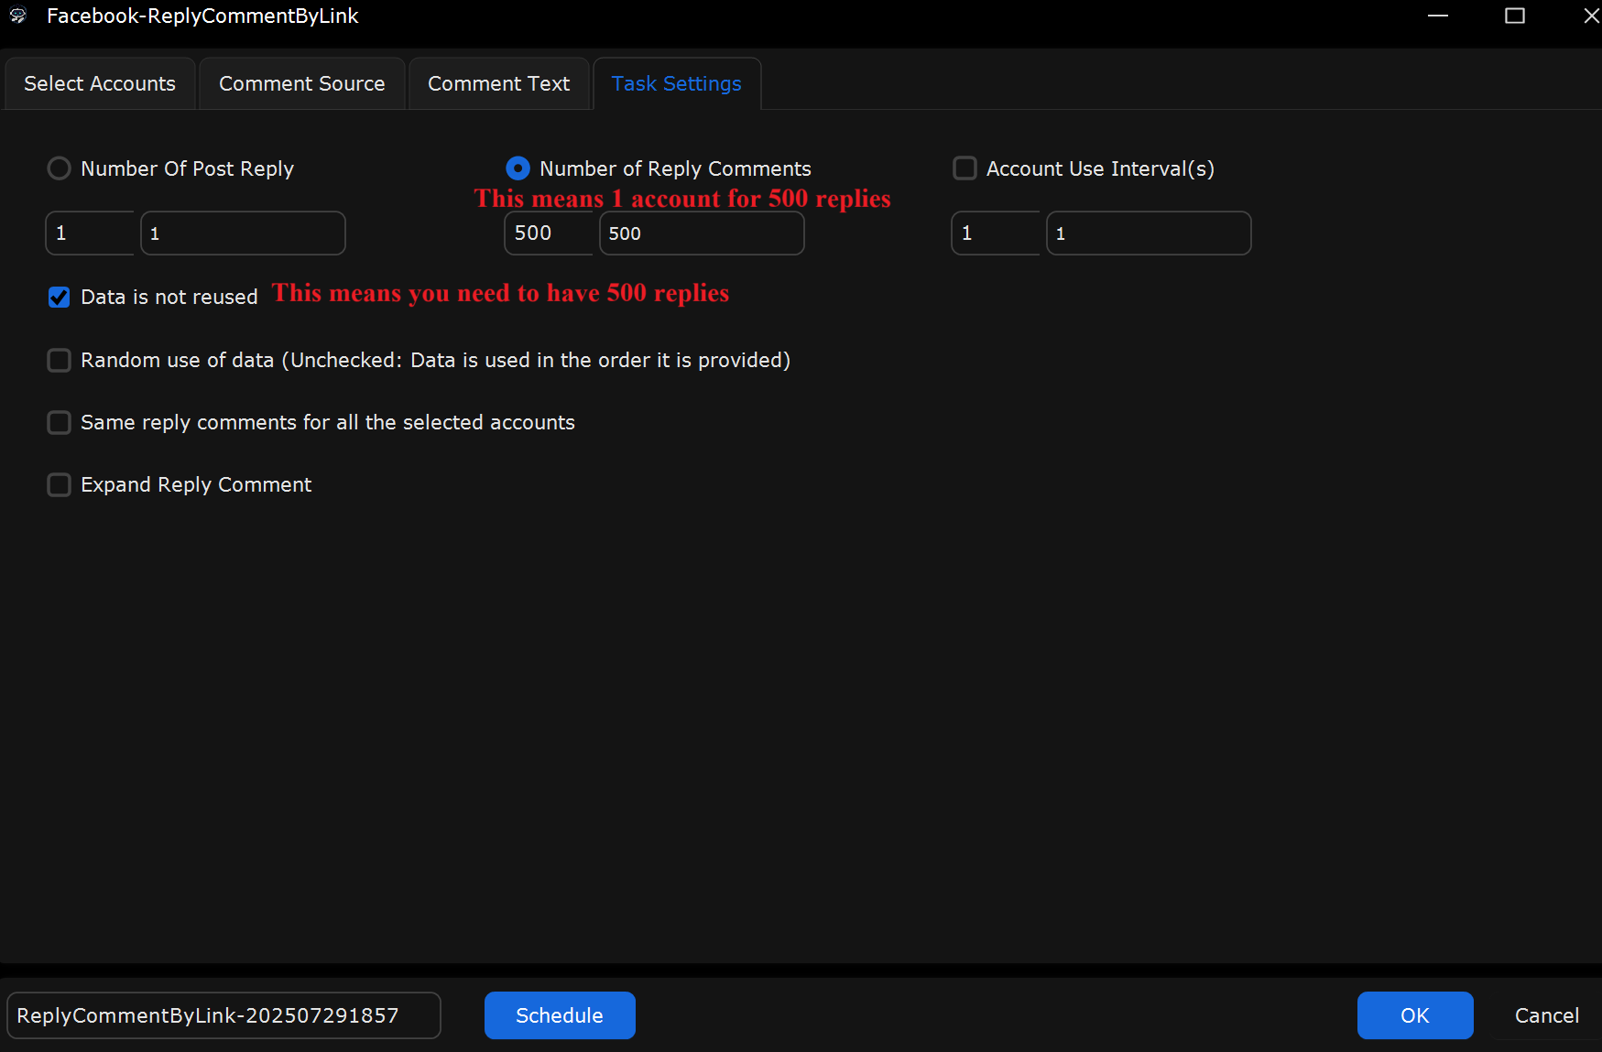Click the Reply Comments maximum 500 field
This screenshot has width=1602, height=1052.
pos(702,233)
